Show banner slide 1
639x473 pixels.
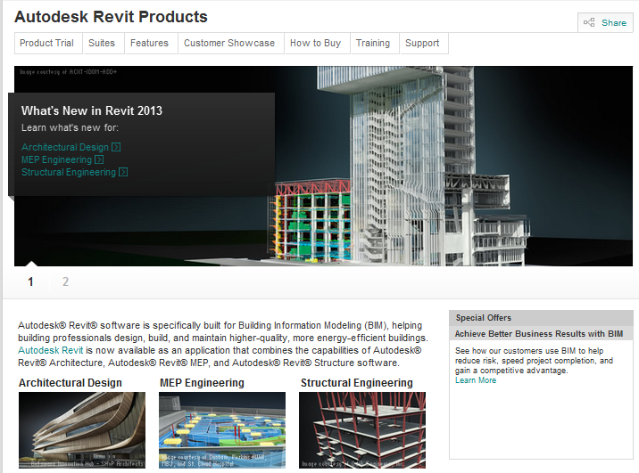pos(30,281)
